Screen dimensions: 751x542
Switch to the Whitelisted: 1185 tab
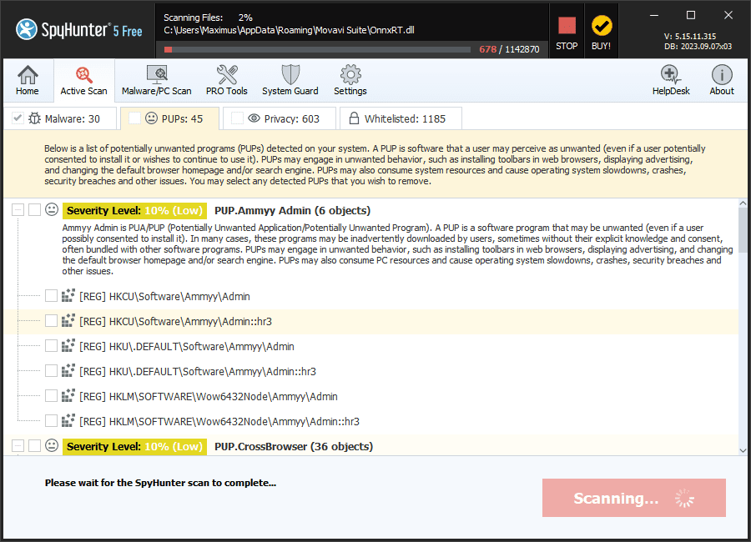coord(401,118)
